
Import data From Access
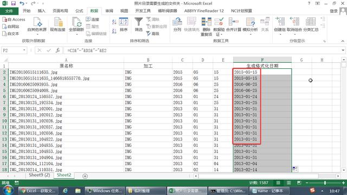(x=14, y=19)
